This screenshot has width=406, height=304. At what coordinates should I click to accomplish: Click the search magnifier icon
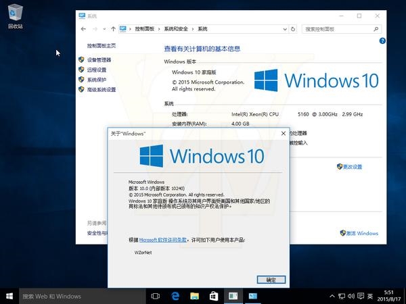click(x=376, y=29)
